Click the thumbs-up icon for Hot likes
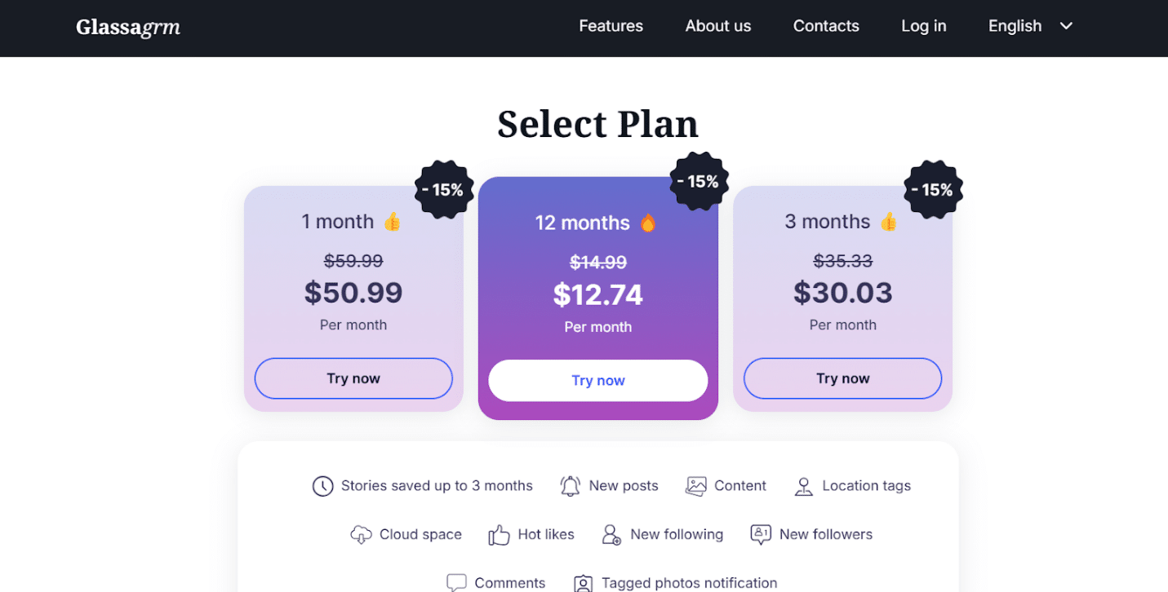This screenshot has height=592, width=1168. coord(499,535)
